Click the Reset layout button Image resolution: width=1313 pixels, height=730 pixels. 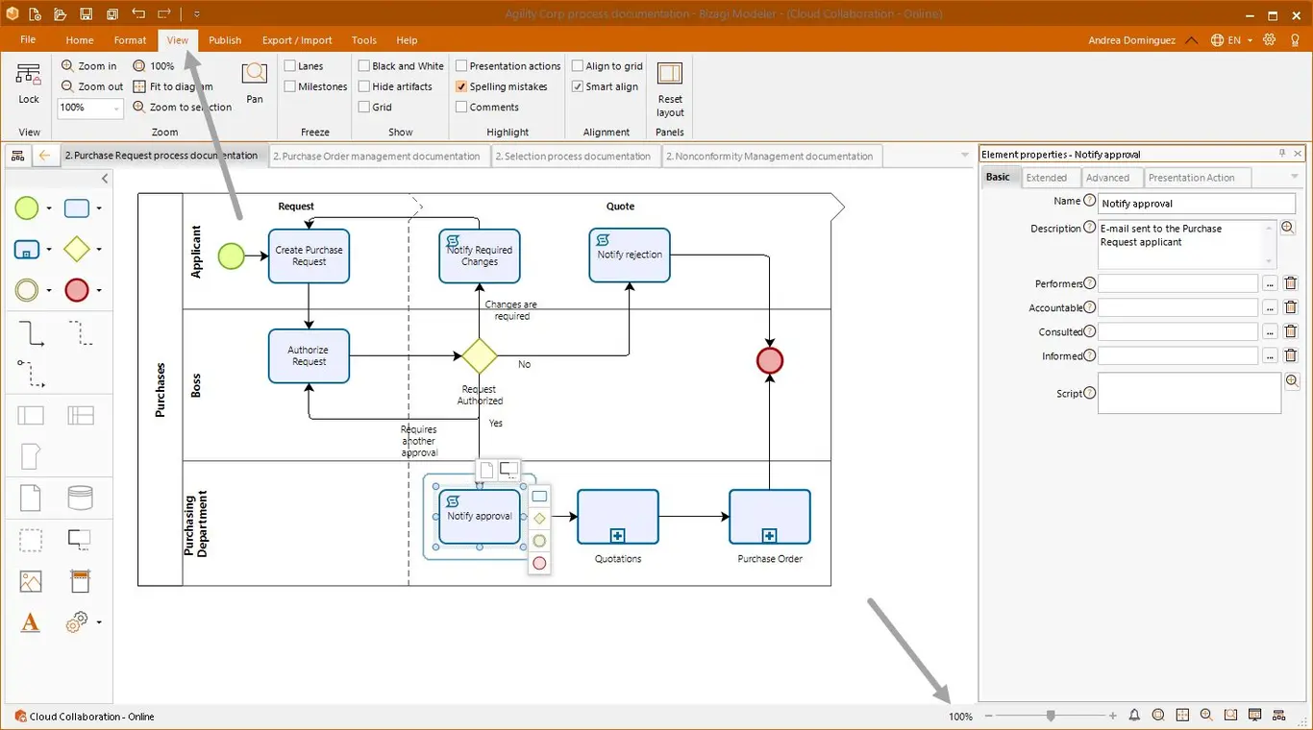pyautogui.click(x=670, y=90)
